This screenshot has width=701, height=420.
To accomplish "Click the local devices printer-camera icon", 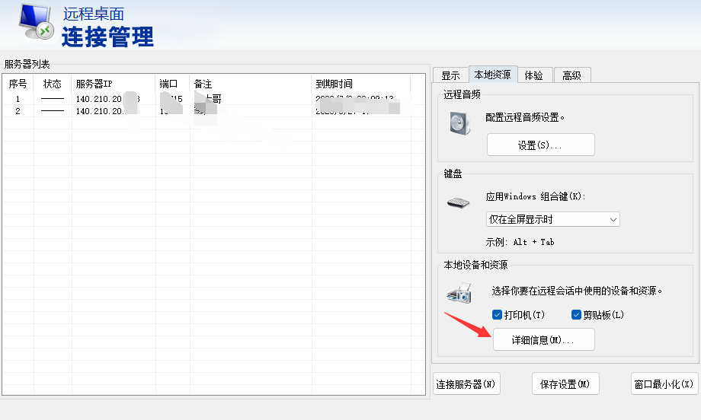I will pyautogui.click(x=459, y=293).
